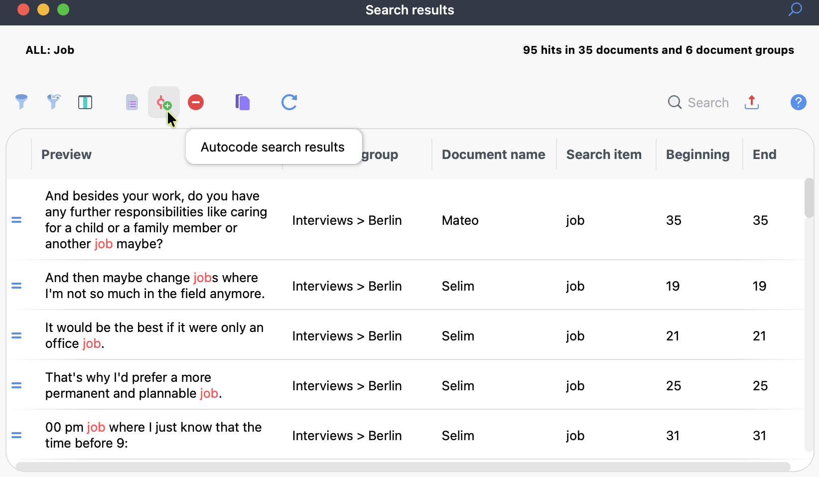
Task: Open the select columns icon
Action: click(85, 102)
